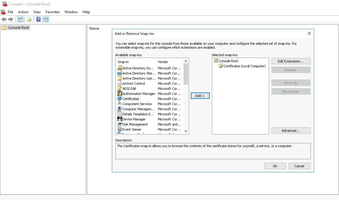Select the Component Services snap-in icon
Screen dimensions: 339x200
pos(120,104)
